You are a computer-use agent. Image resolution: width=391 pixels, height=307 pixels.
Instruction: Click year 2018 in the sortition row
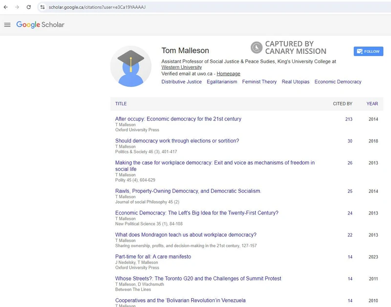pyautogui.click(x=373, y=141)
